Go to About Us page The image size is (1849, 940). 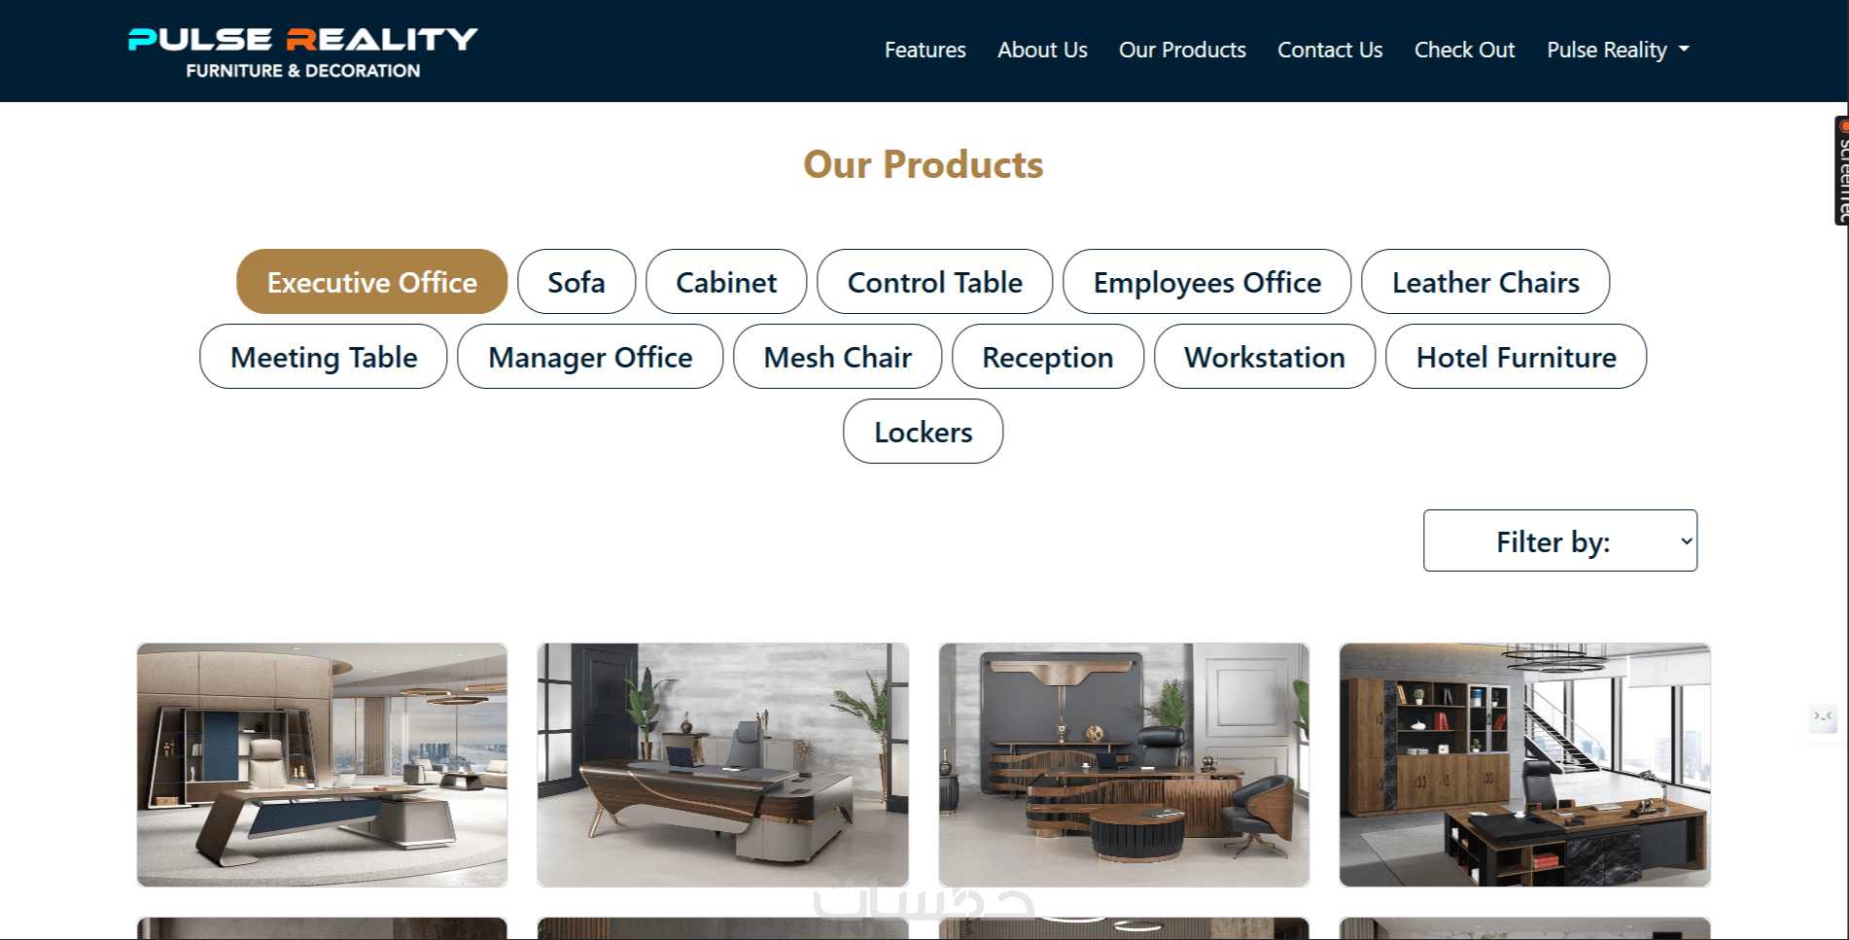coord(1042,50)
